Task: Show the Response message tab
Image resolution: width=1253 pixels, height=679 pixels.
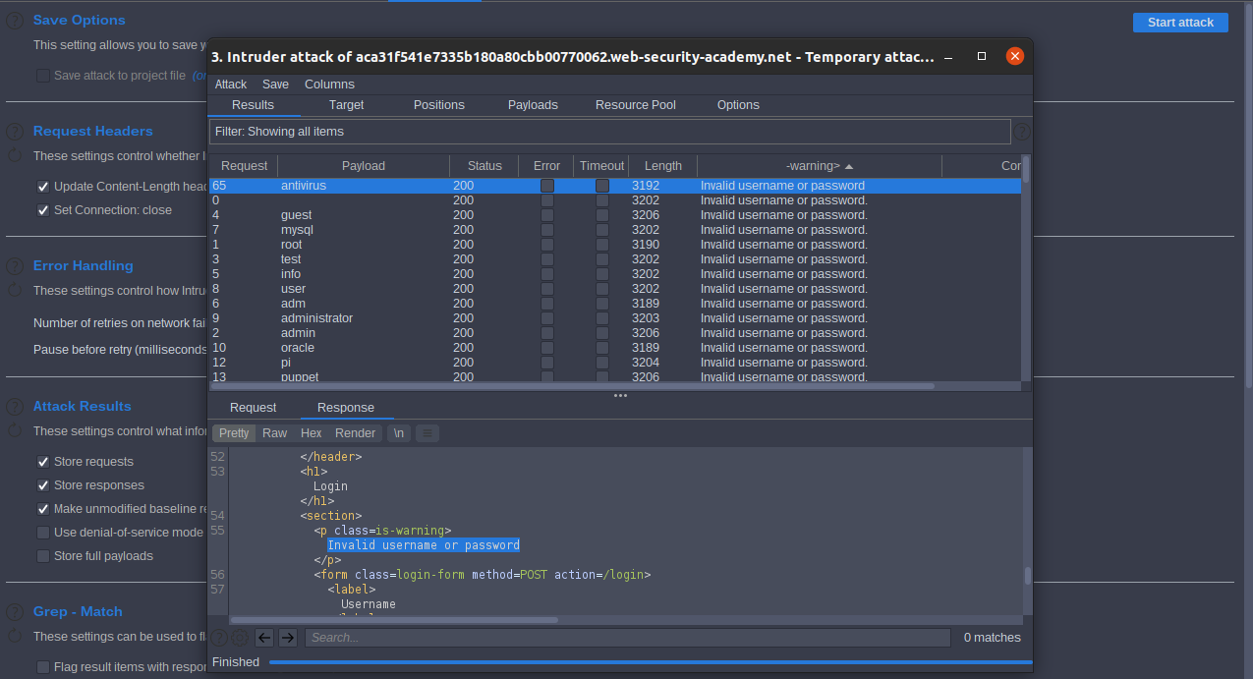Action: pos(345,408)
